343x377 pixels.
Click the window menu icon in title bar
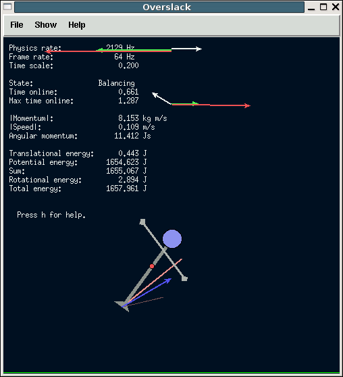click(x=7, y=7)
